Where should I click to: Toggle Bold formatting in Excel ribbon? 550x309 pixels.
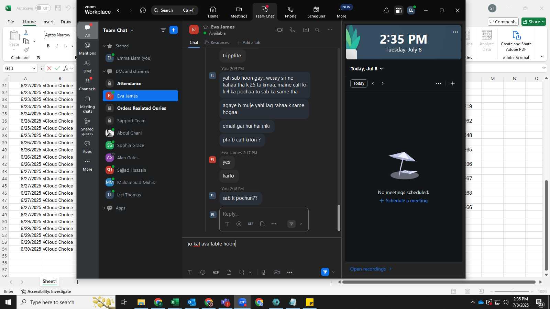point(48,46)
